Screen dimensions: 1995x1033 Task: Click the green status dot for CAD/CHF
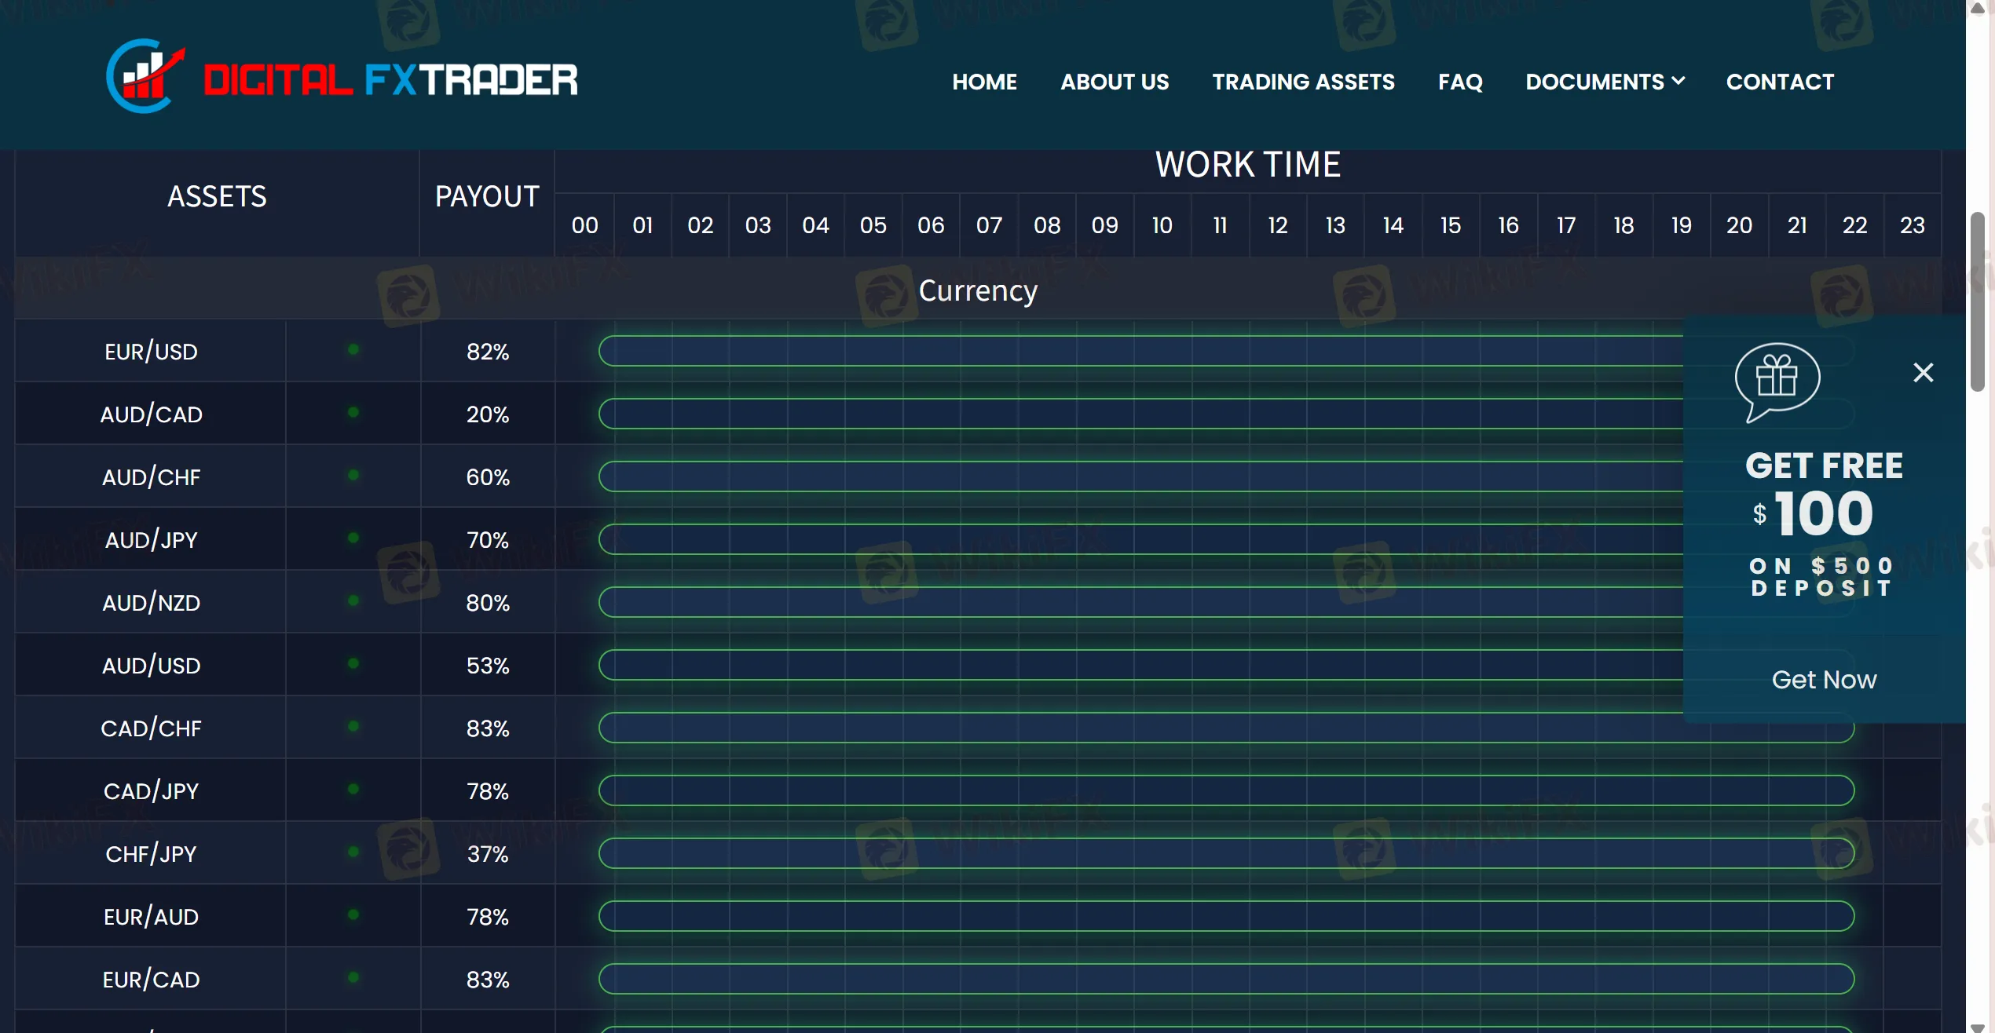[353, 726]
